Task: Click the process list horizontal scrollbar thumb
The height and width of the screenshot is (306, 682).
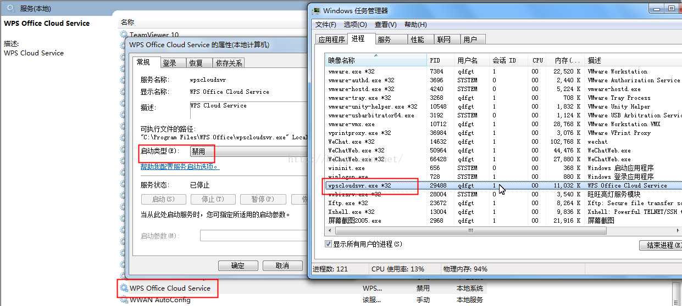Action: pyautogui.click(x=470, y=231)
